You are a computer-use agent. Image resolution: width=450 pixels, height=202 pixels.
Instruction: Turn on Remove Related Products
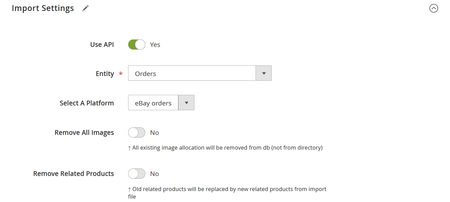(x=136, y=174)
